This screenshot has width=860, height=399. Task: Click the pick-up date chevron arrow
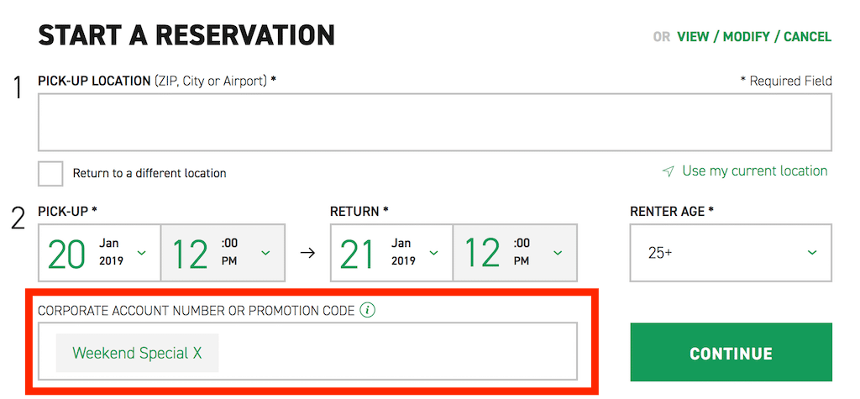pyautogui.click(x=141, y=253)
